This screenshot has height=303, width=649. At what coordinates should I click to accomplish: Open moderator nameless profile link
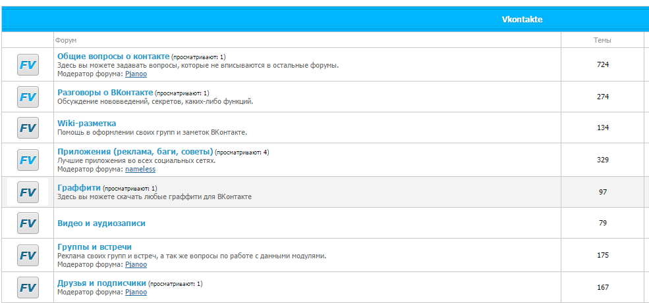tap(140, 169)
